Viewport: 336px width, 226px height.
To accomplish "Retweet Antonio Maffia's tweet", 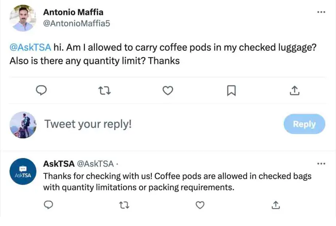I will (104, 90).
